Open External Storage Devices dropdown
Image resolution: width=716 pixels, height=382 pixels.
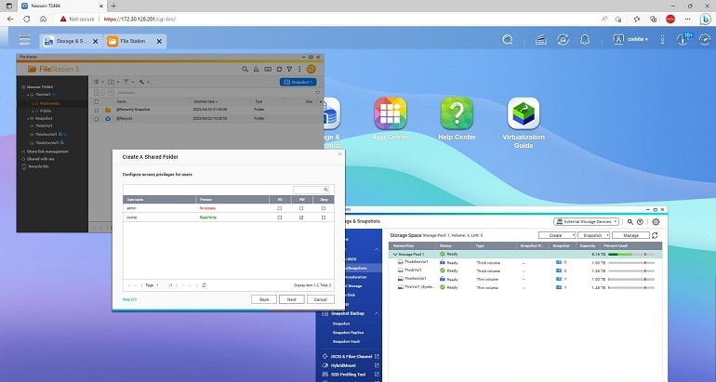tap(587, 222)
